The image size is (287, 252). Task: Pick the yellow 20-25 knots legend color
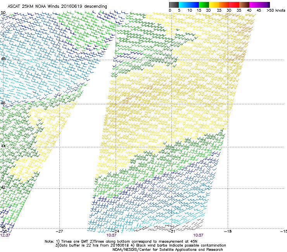click(214, 5)
